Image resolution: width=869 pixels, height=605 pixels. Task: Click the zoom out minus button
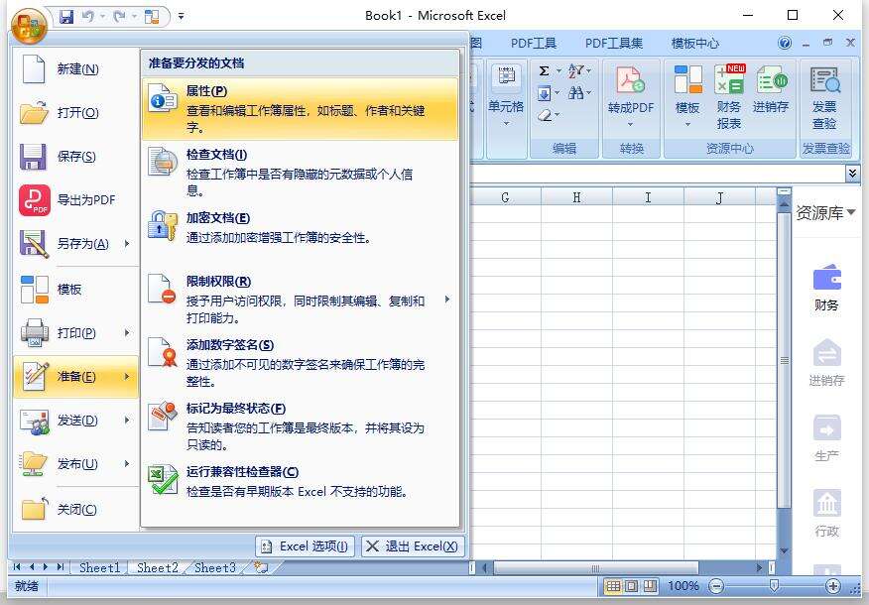(x=716, y=586)
